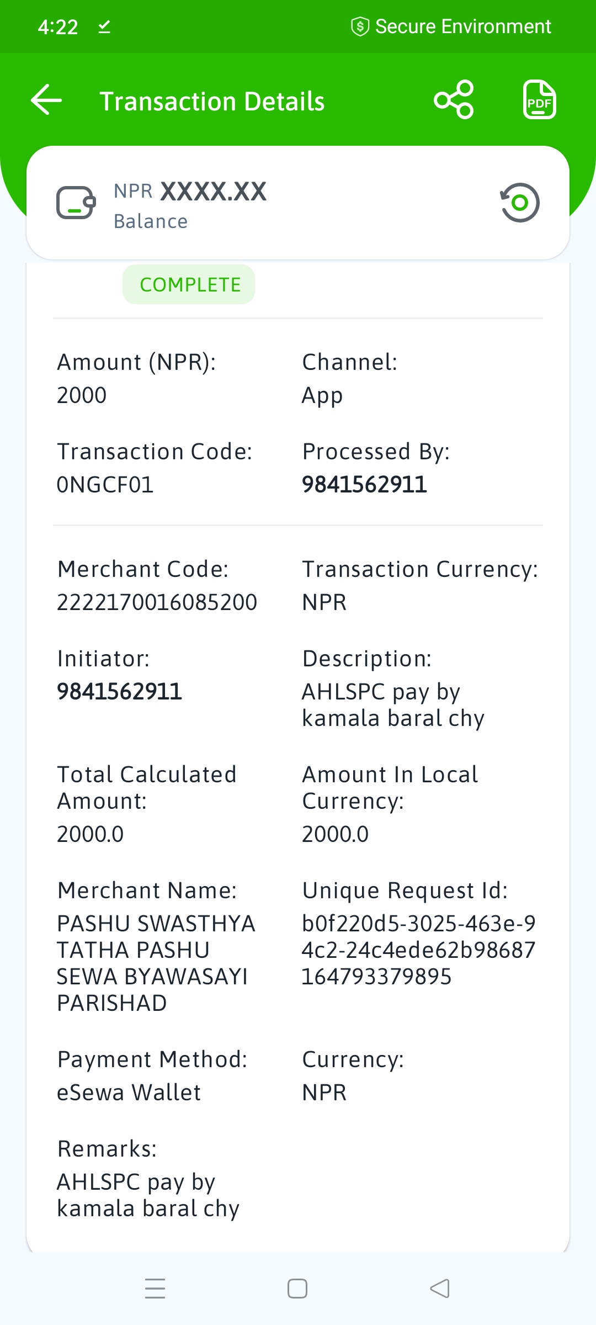The image size is (596, 1325).
Task: Select Initiator number 9841562911
Action: click(x=119, y=692)
